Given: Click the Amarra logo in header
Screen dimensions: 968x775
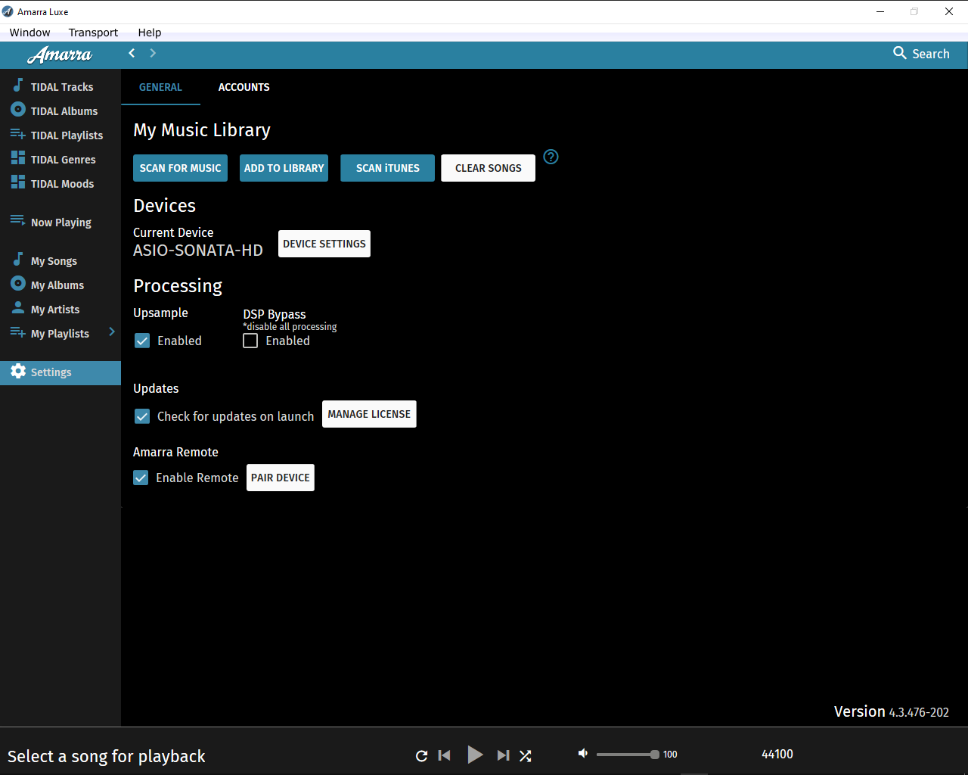Looking at the screenshot, I should [x=59, y=54].
